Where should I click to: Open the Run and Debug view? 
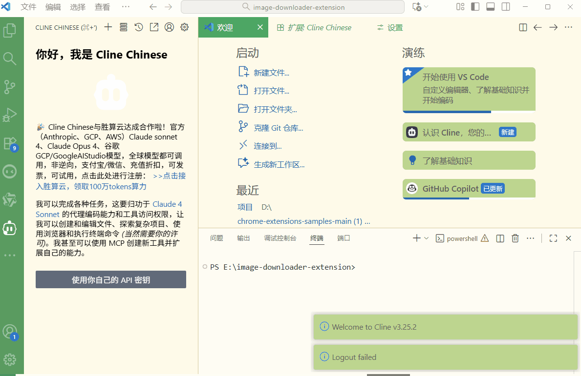coord(10,115)
